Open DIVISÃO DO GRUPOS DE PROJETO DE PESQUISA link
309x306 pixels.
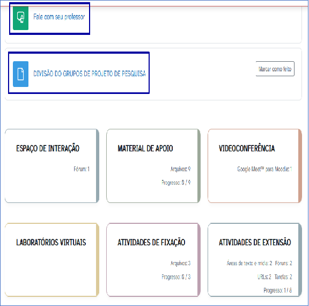90,74
